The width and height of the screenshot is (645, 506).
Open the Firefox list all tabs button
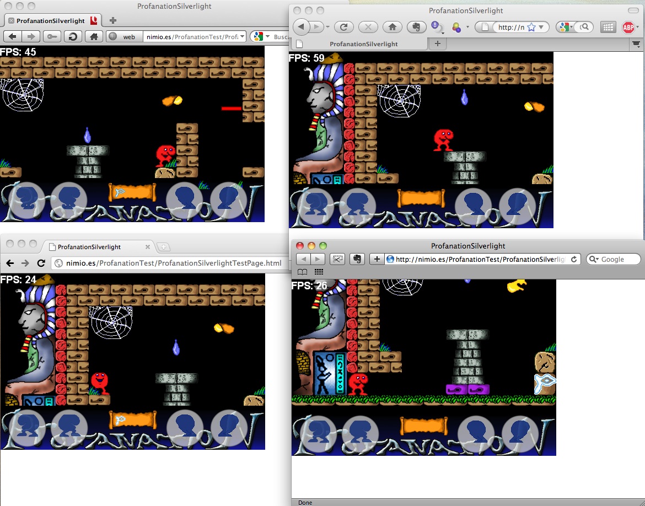[636, 44]
